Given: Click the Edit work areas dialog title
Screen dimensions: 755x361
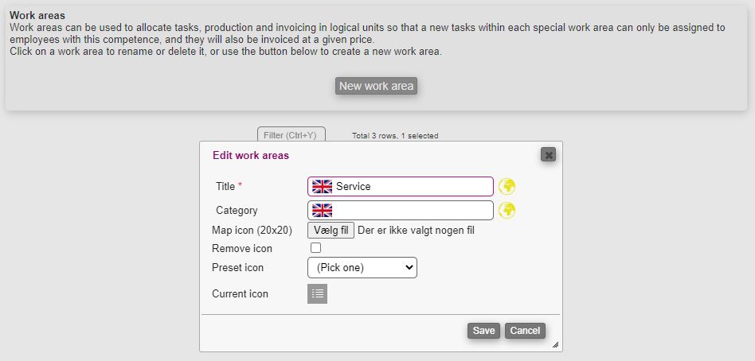Looking at the screenshot, I should point(251,155).
